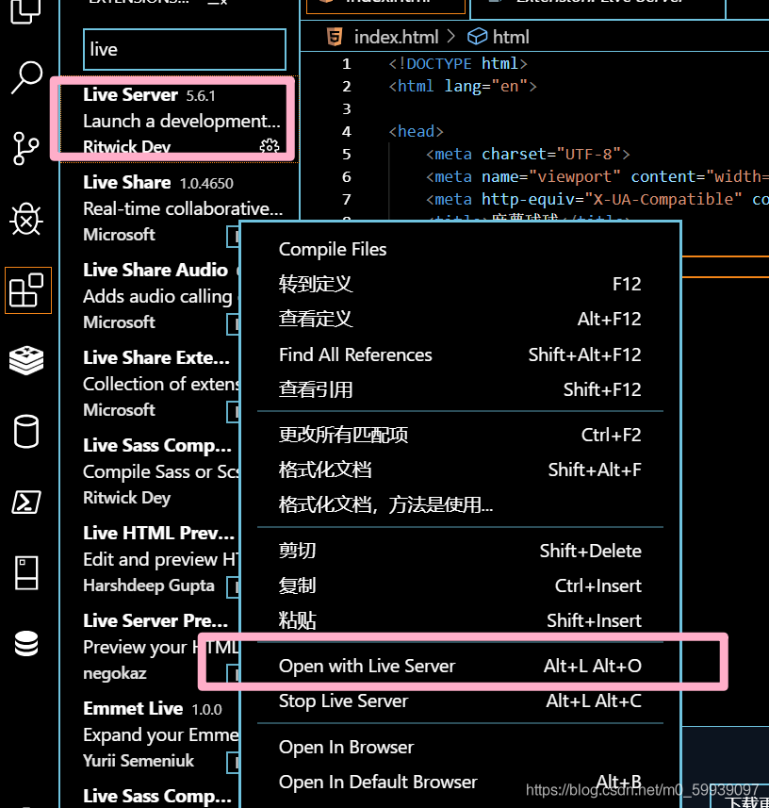Open the stacked-layers icon in activity bar
This screenshot has height=808, width=769.
26,360
